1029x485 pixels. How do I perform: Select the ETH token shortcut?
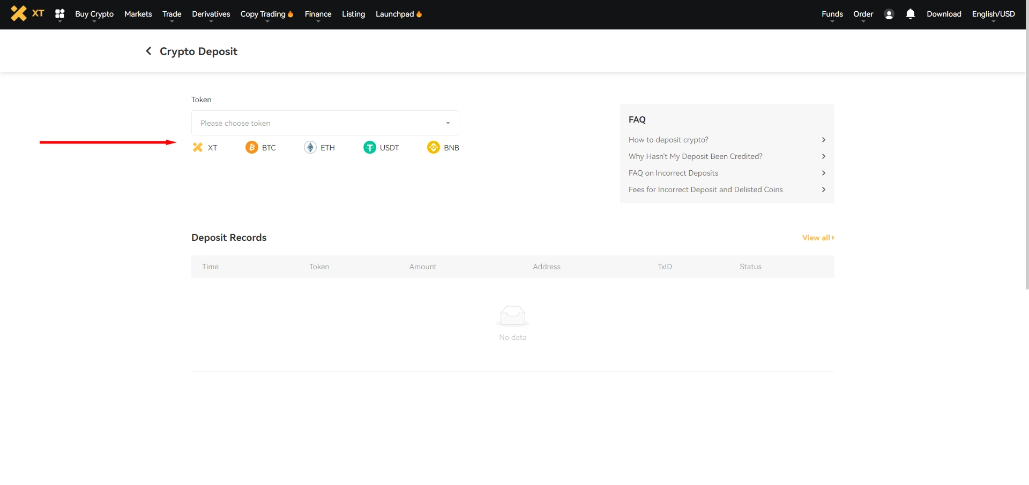pyautogui.click(x=319, y=147)
